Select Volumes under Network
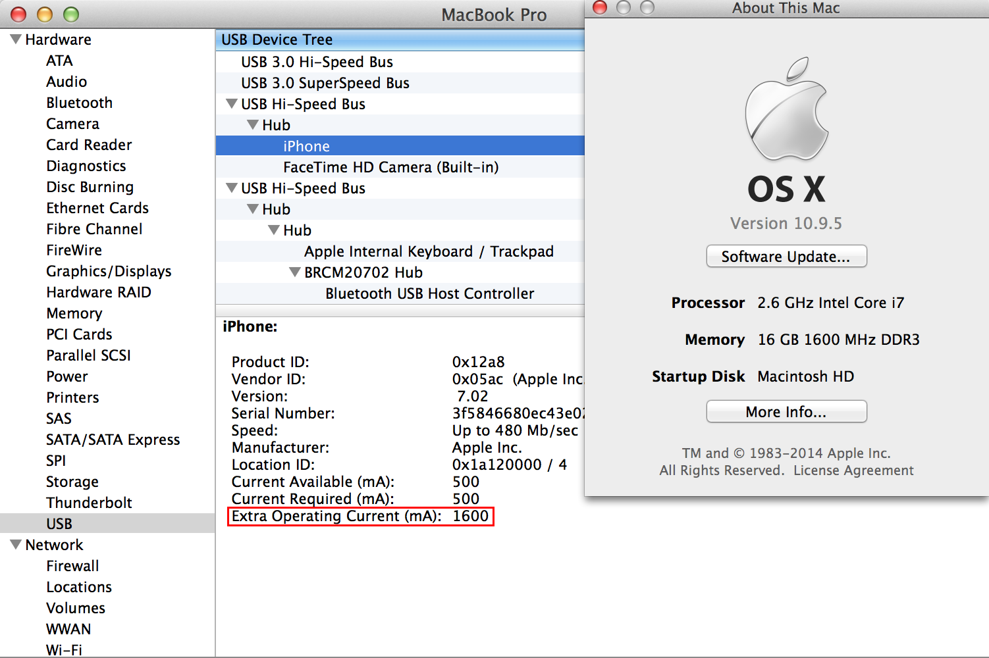The image size is (989, 658). (76, 608)
